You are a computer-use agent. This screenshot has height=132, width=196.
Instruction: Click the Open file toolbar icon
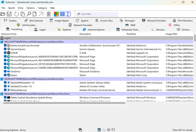tap(3, 14)
